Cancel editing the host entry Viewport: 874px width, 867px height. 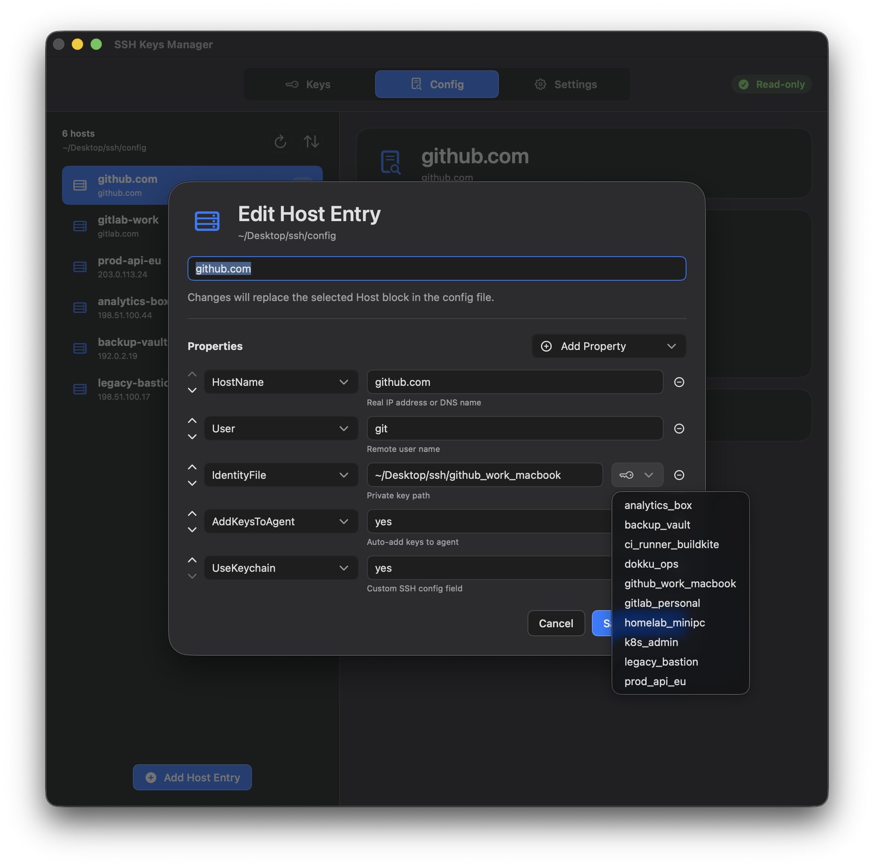[556, 623]
